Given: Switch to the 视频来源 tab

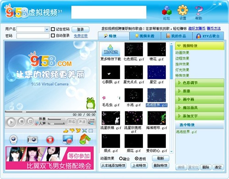Looking at the screenshot, I should tap(145, 36).
